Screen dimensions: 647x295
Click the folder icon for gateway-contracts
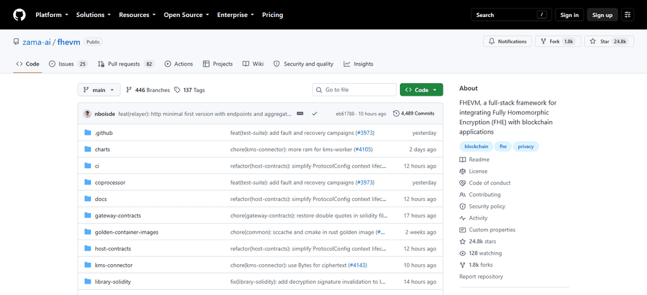87,215
